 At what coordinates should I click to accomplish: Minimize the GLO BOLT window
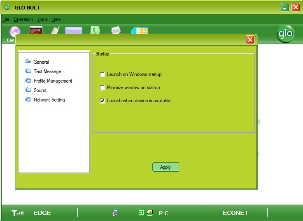[285, 7]
